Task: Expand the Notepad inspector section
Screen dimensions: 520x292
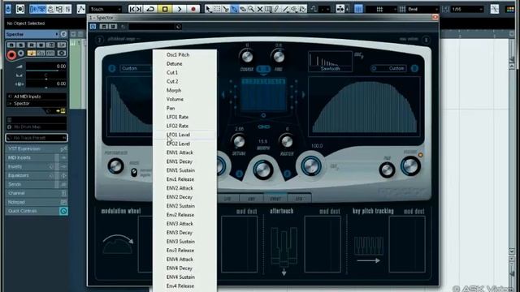Action: tap(37, 202)
